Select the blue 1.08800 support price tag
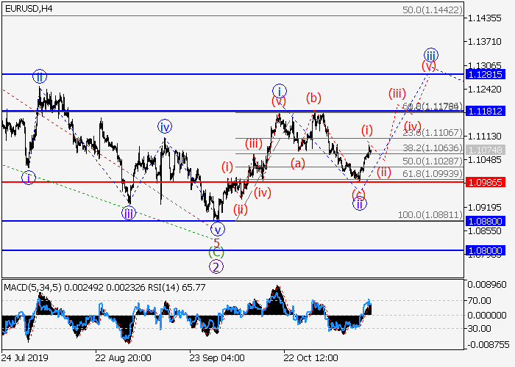Image resolution: width=515 pixels, height=367 pixels. pyautogui.click(x=486, y=221)
